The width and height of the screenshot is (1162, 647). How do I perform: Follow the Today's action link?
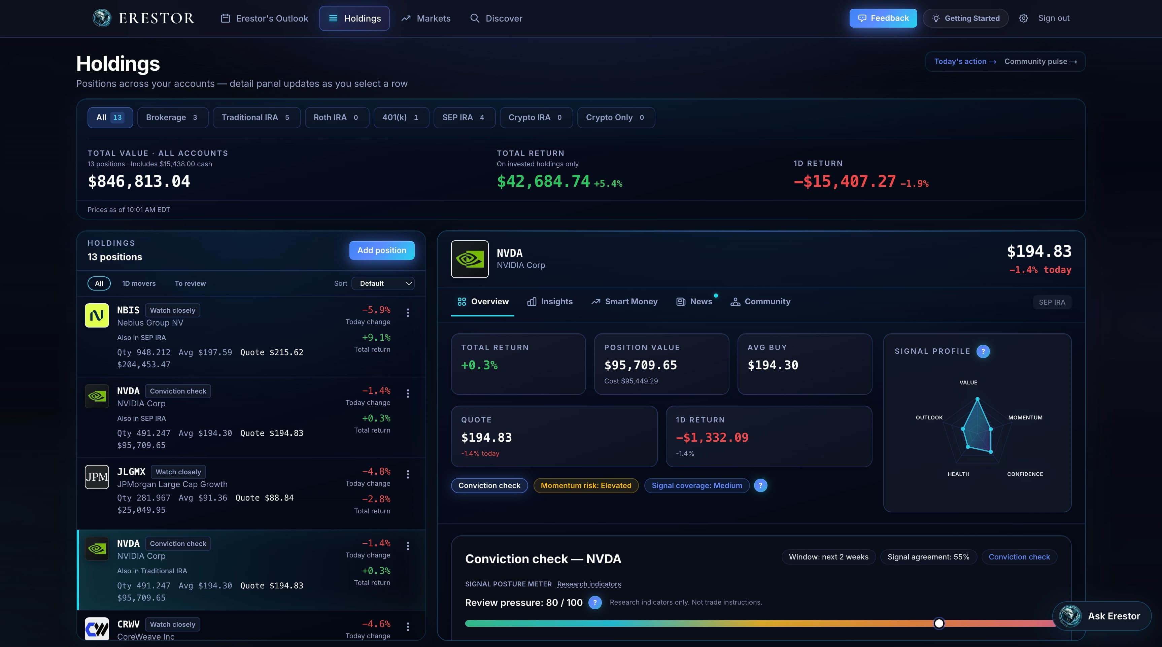pyautogui.click(x=965, y=61)
